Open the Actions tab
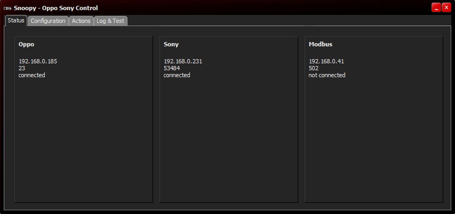Screen dimensions: 455x214 click(81, 21)
